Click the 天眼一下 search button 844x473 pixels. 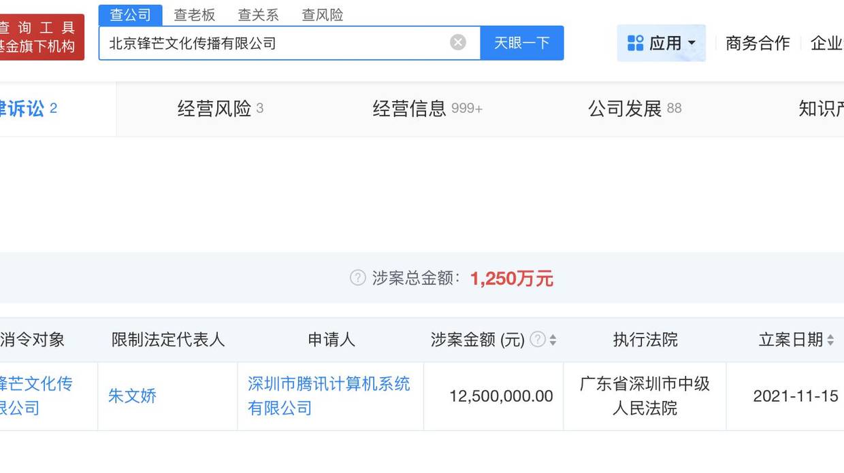[x=522, y=43]
